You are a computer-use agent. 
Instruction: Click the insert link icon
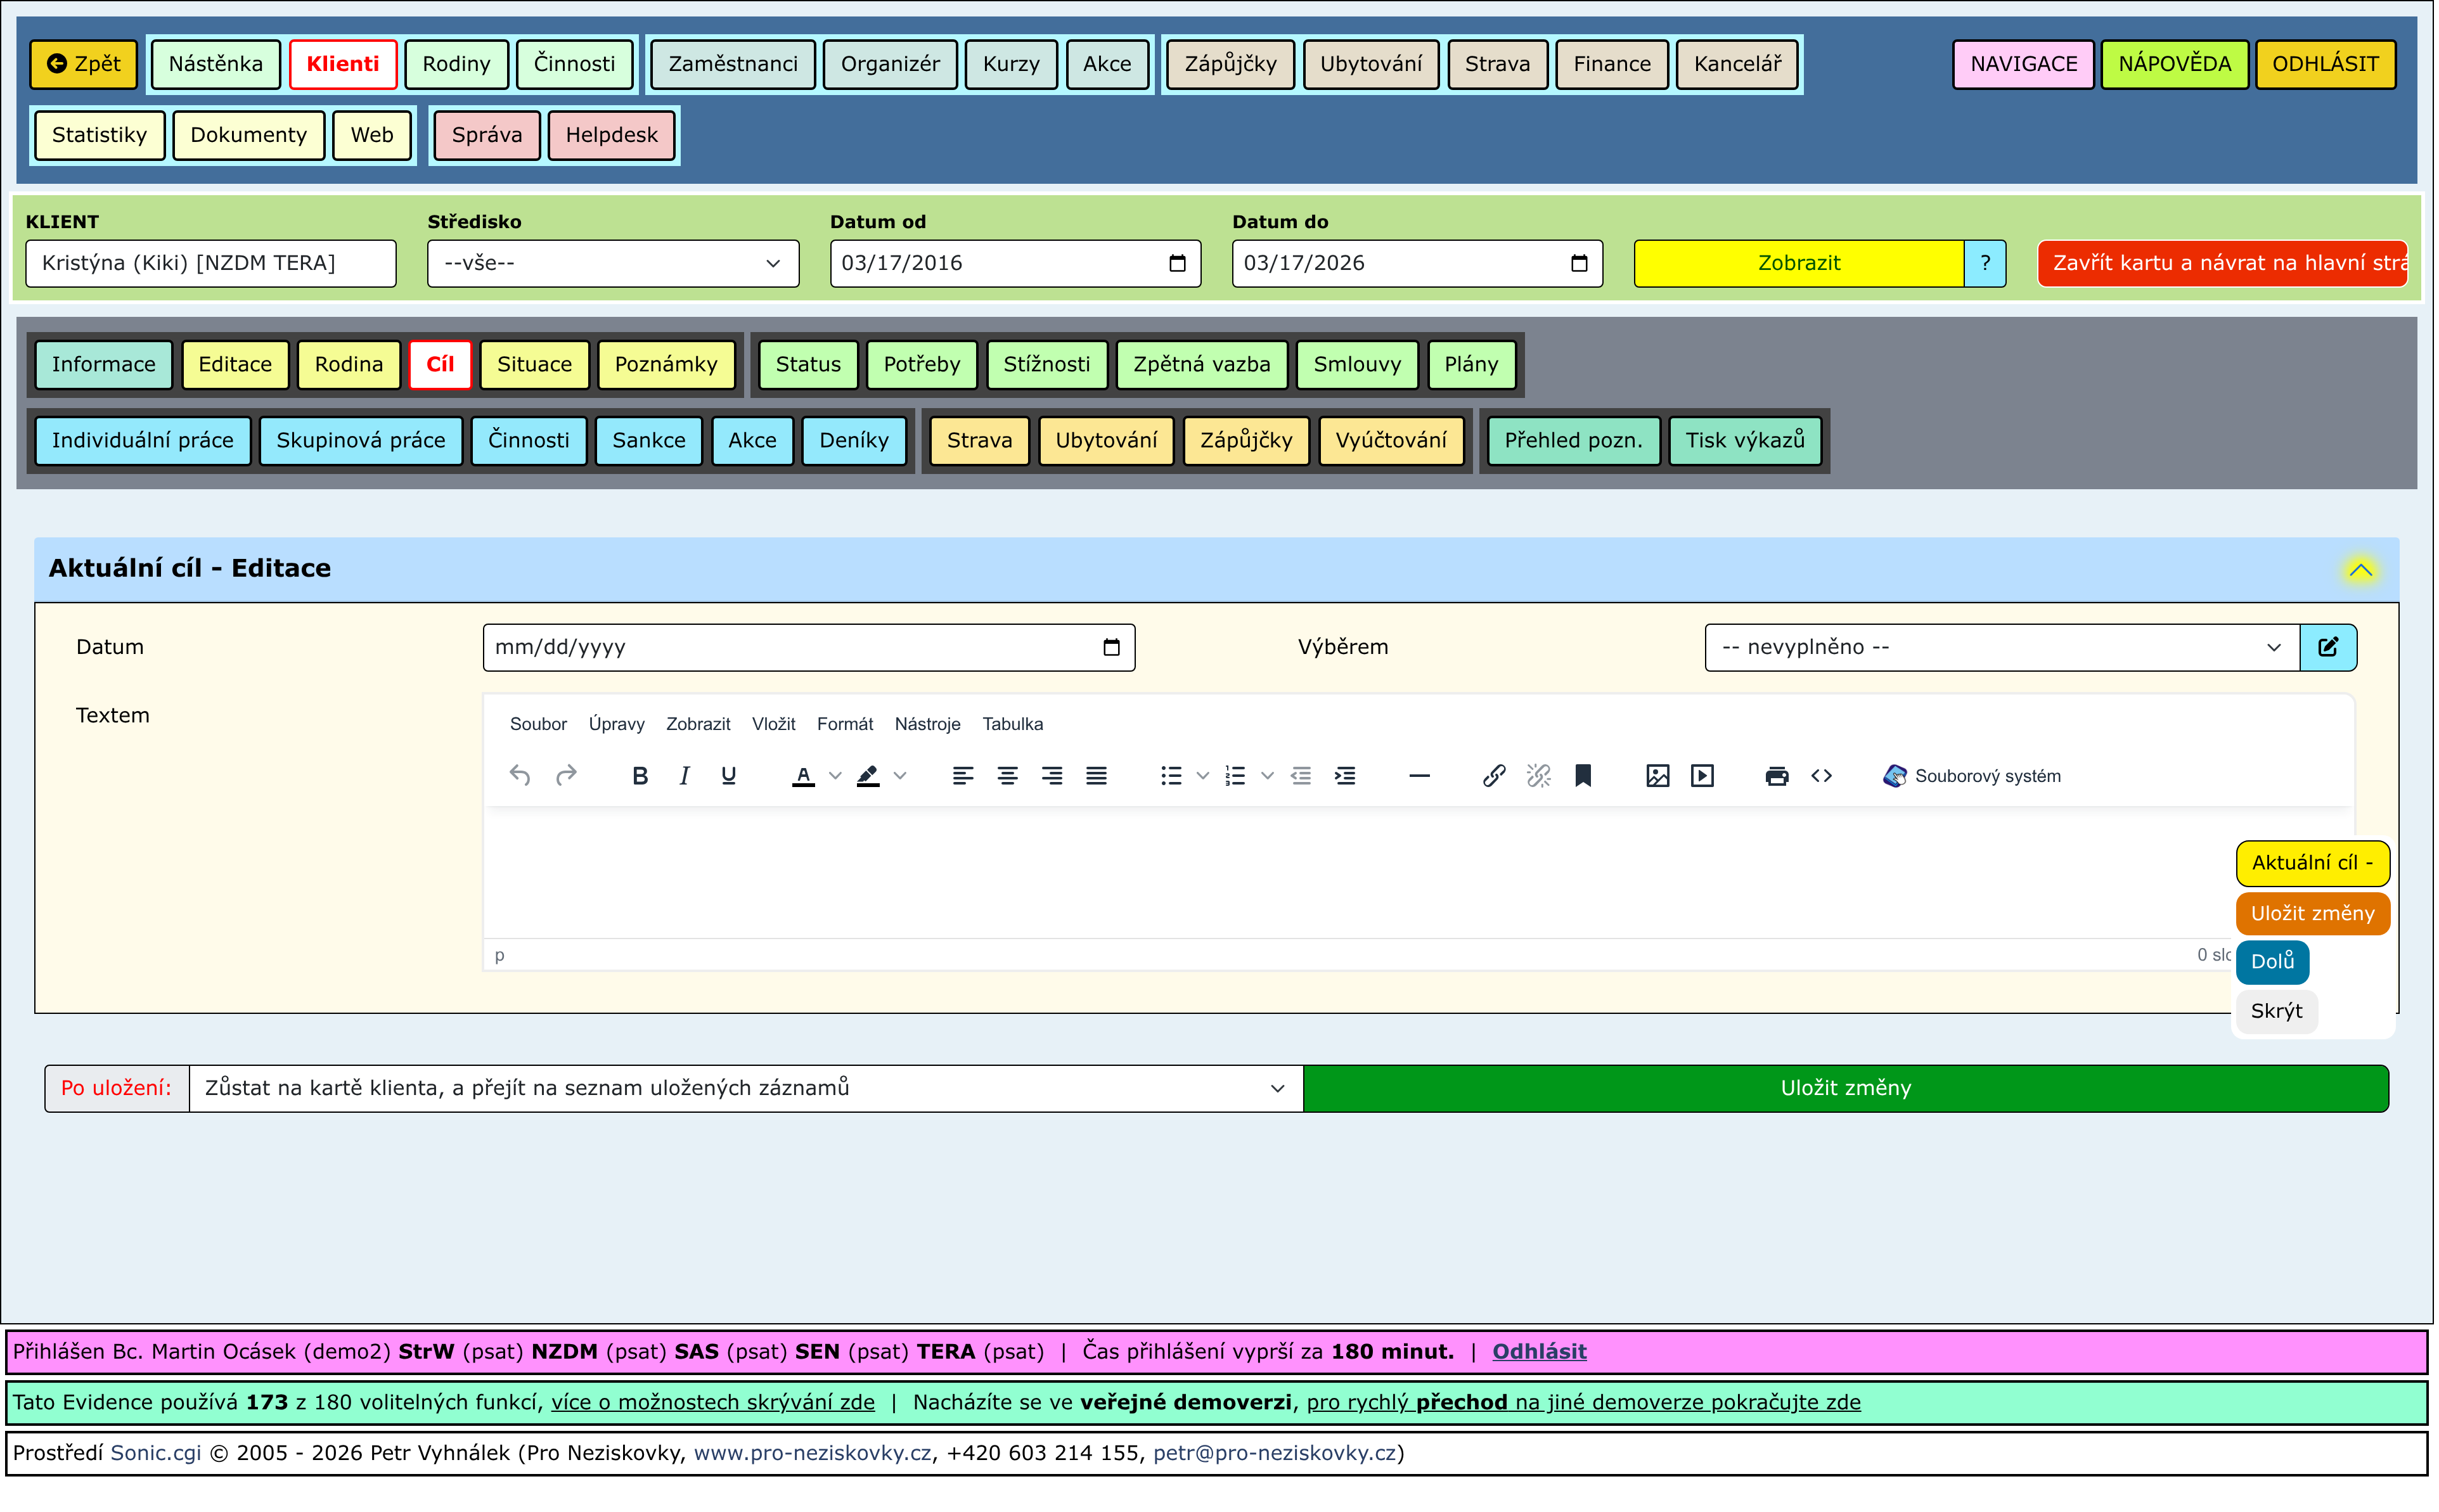coord(1493,776)
